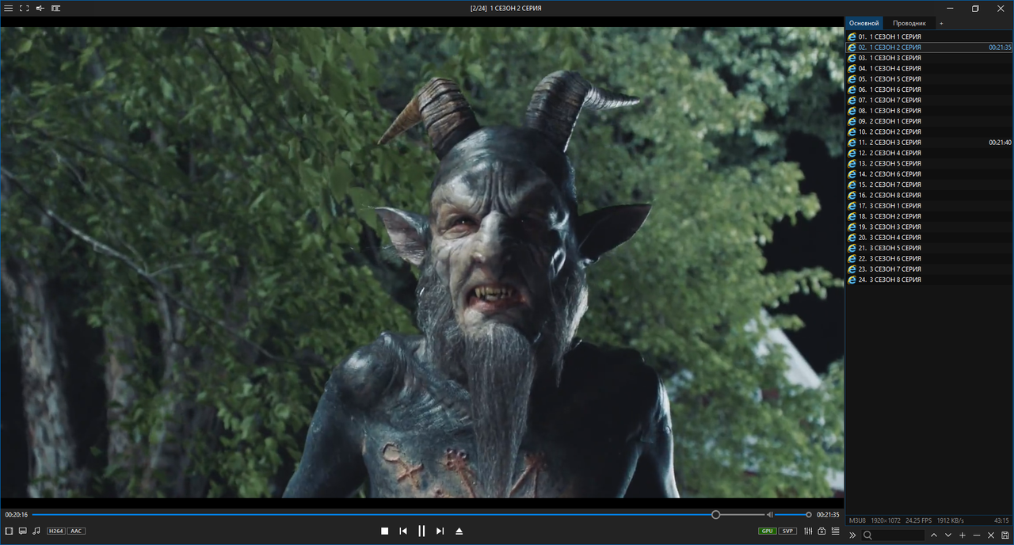This screenshot has width=1014, height=545.
Task: Skip to next playlist item
Action: point(440,531)
